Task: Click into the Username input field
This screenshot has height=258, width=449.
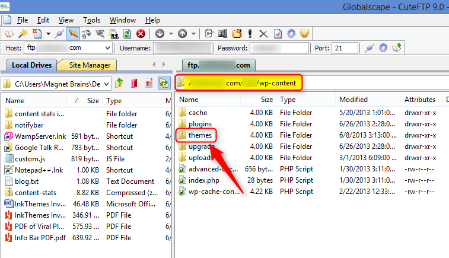Action: pos(183,48)
